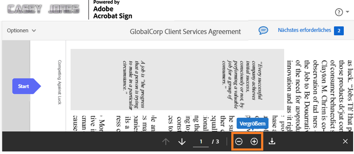Go to next page with down arrow
The width and height of the screenshot is (354, 154).
(x=182, y=142)
